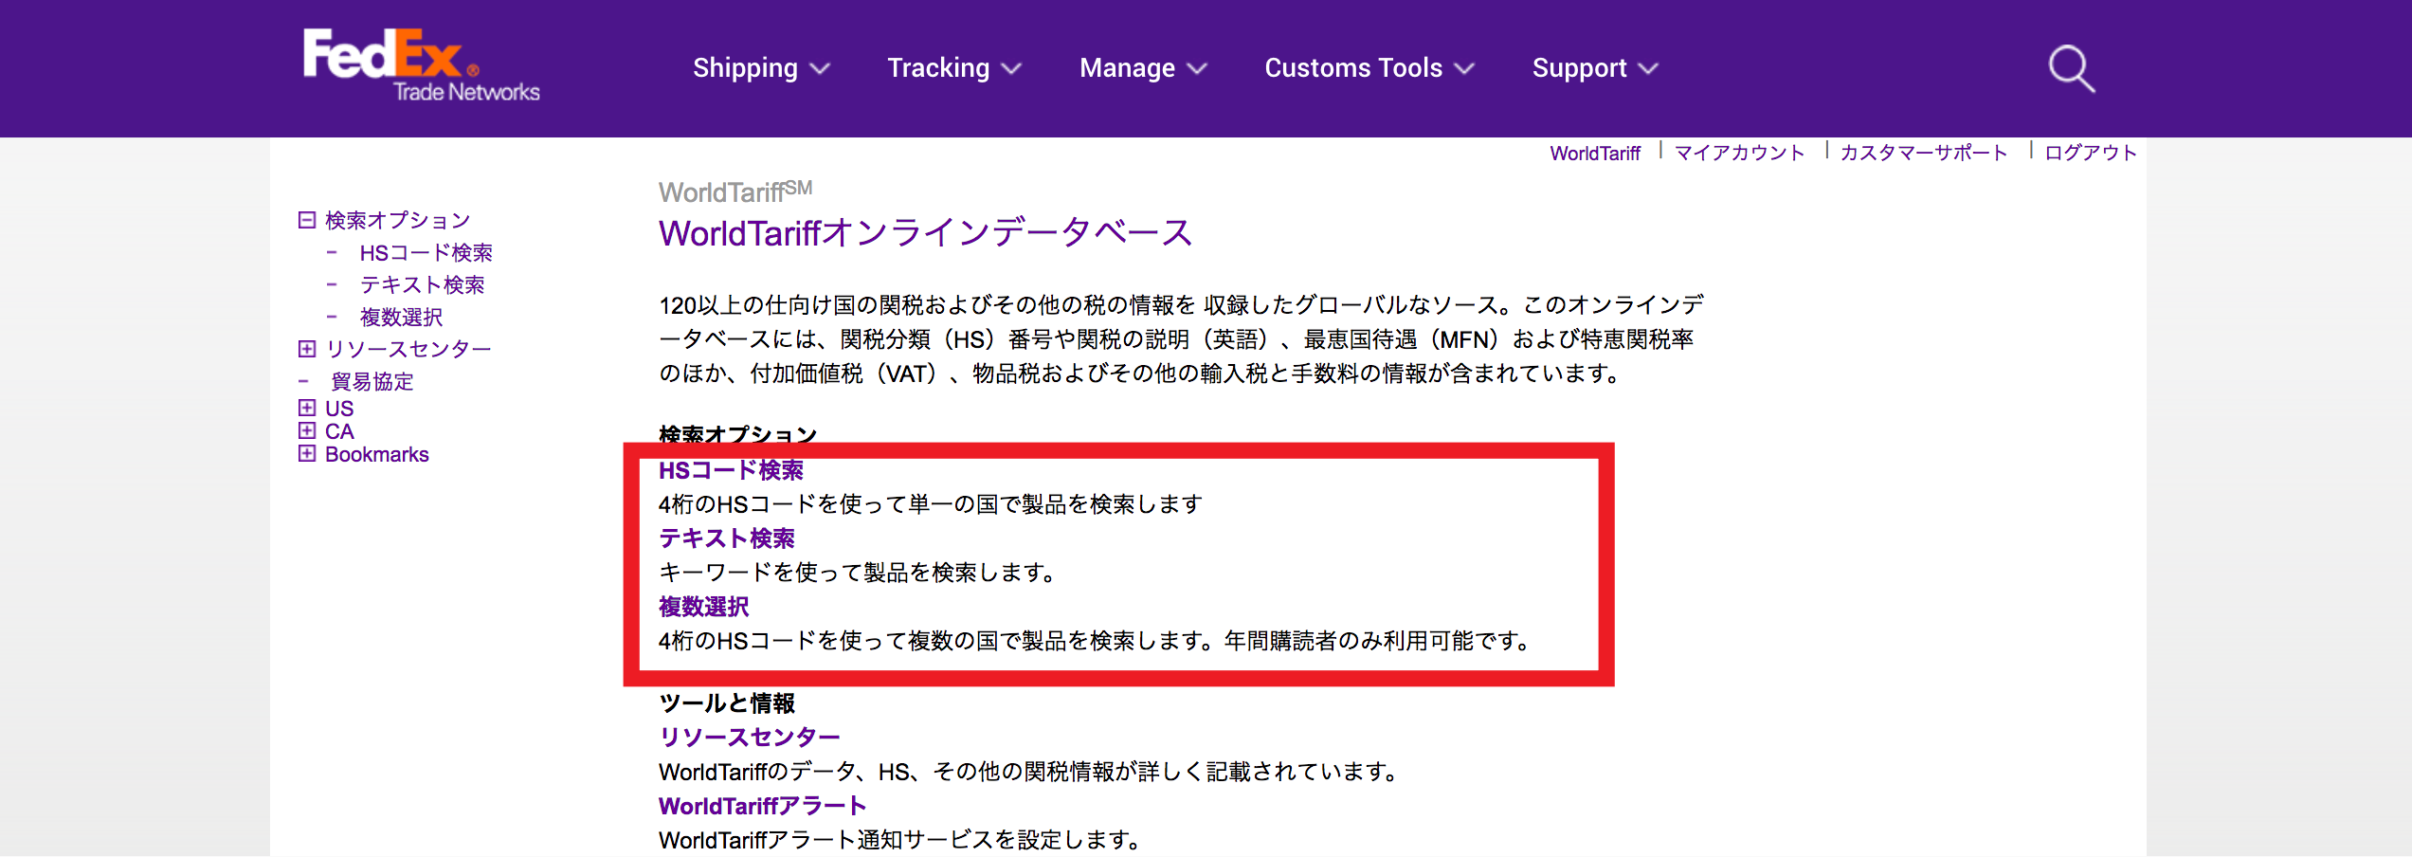
Task: Expand the Bookmarks tree node
Action: pos(307,453)
